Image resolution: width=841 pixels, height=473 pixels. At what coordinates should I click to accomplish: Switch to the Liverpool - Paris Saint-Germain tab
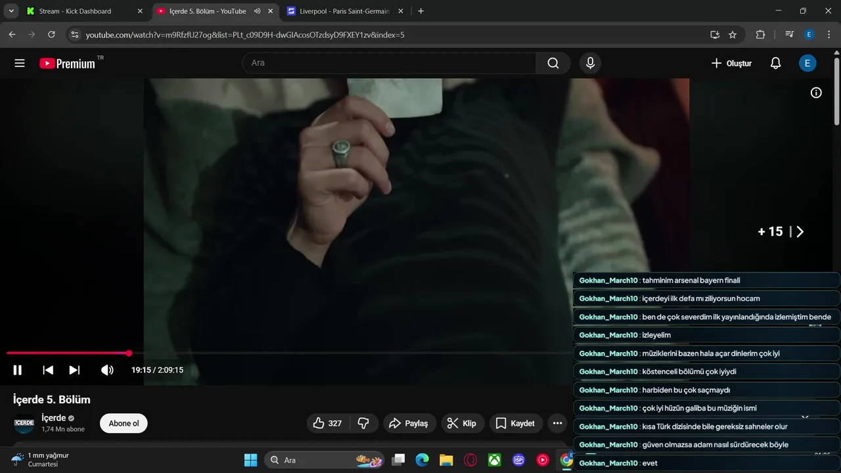point(344,11)
